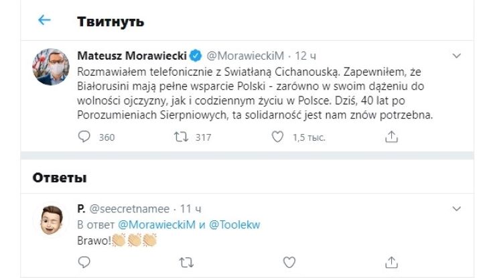The image size is (489, 278).
Task: Open the "12 ч" tweet timestamp
Action: 306,55
